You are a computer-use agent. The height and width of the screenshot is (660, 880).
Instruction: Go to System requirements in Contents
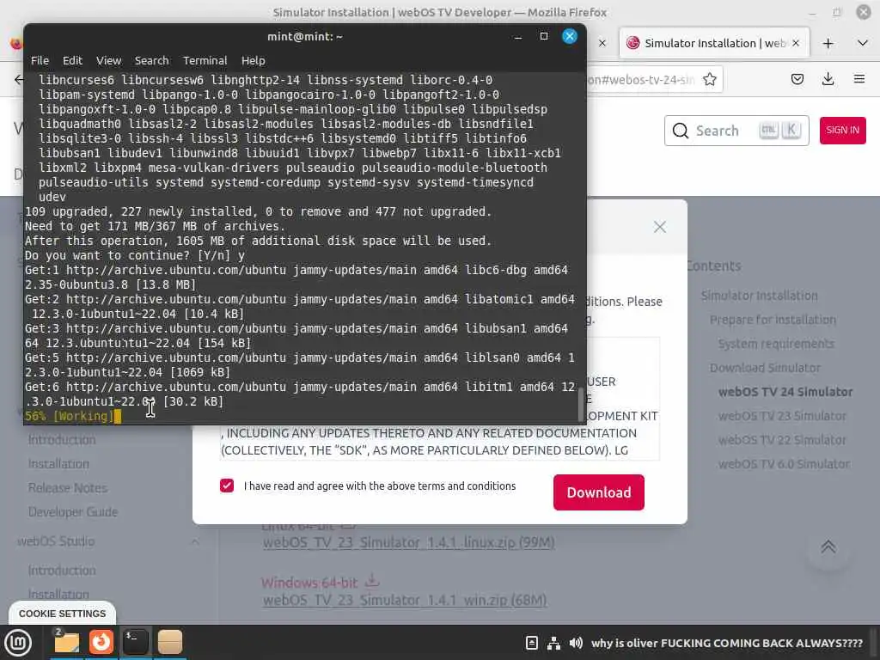tap(776, 344)
